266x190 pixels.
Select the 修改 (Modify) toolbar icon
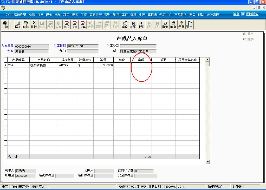26,25
